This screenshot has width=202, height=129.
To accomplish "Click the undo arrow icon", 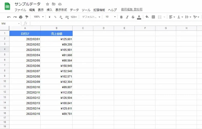I will click(9, 17).
